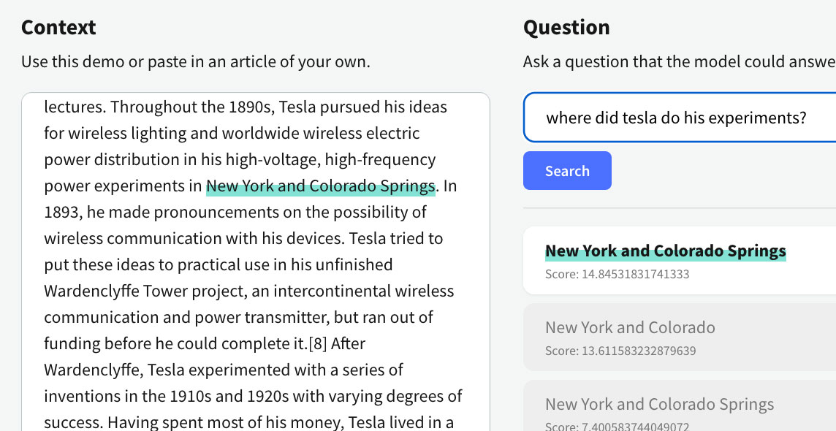This screenshot has height=431, width=836.
Task: Click the word "lectures" in the context box
Action: tap(74, 107)
